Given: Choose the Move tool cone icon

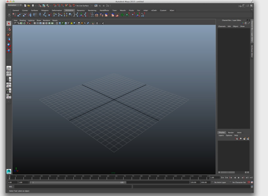Looking at the screenshot, I should pyautogui.click(x=9, y=40).
